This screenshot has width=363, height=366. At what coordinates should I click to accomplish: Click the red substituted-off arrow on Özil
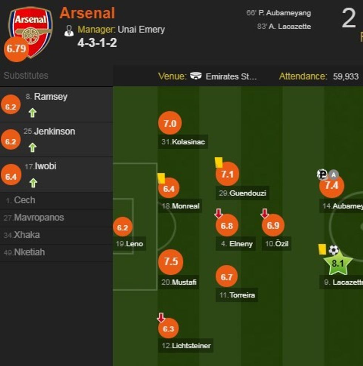pyautogui.click(x=264, y=214)
